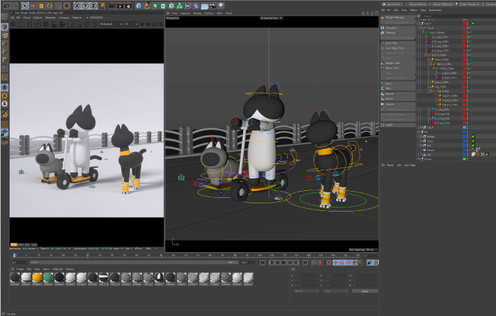Image resolution: width=496 pixels, height=316 pixels.
Task: Click the Muscle button in character panel
Action: [x=398, y=93]
